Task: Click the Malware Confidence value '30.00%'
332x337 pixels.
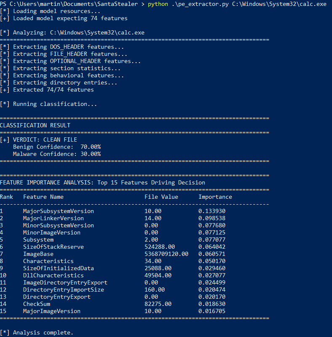Action: coord(91,154)
